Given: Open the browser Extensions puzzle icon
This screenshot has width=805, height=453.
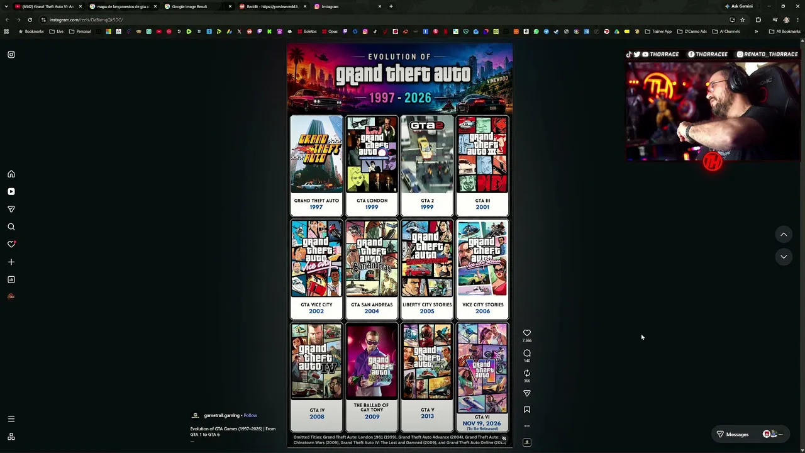Looking at the screenshot, I should pyautogui.click(x=758, y=20).
